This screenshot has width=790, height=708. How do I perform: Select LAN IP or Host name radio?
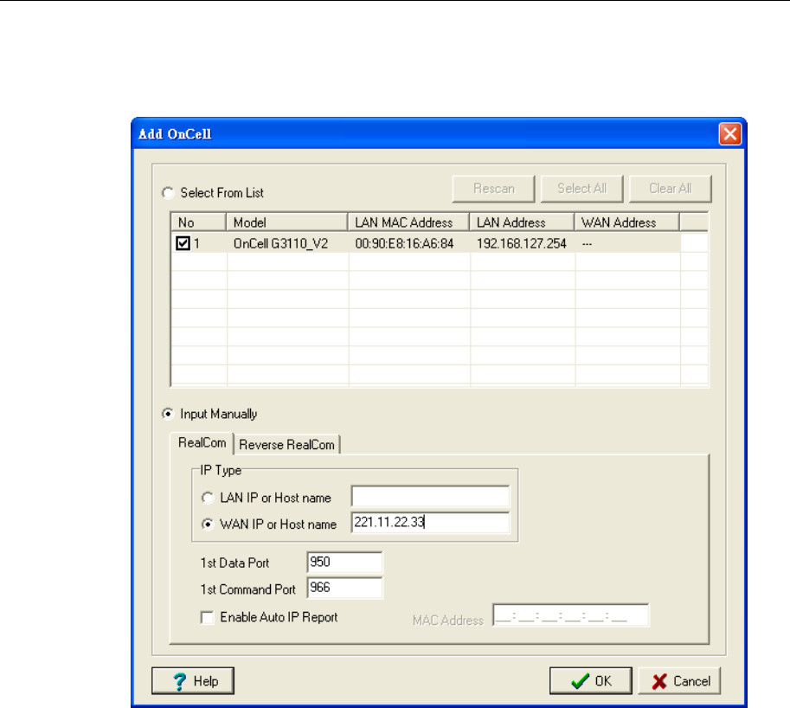pyautogui.click(x=208, y=498)
